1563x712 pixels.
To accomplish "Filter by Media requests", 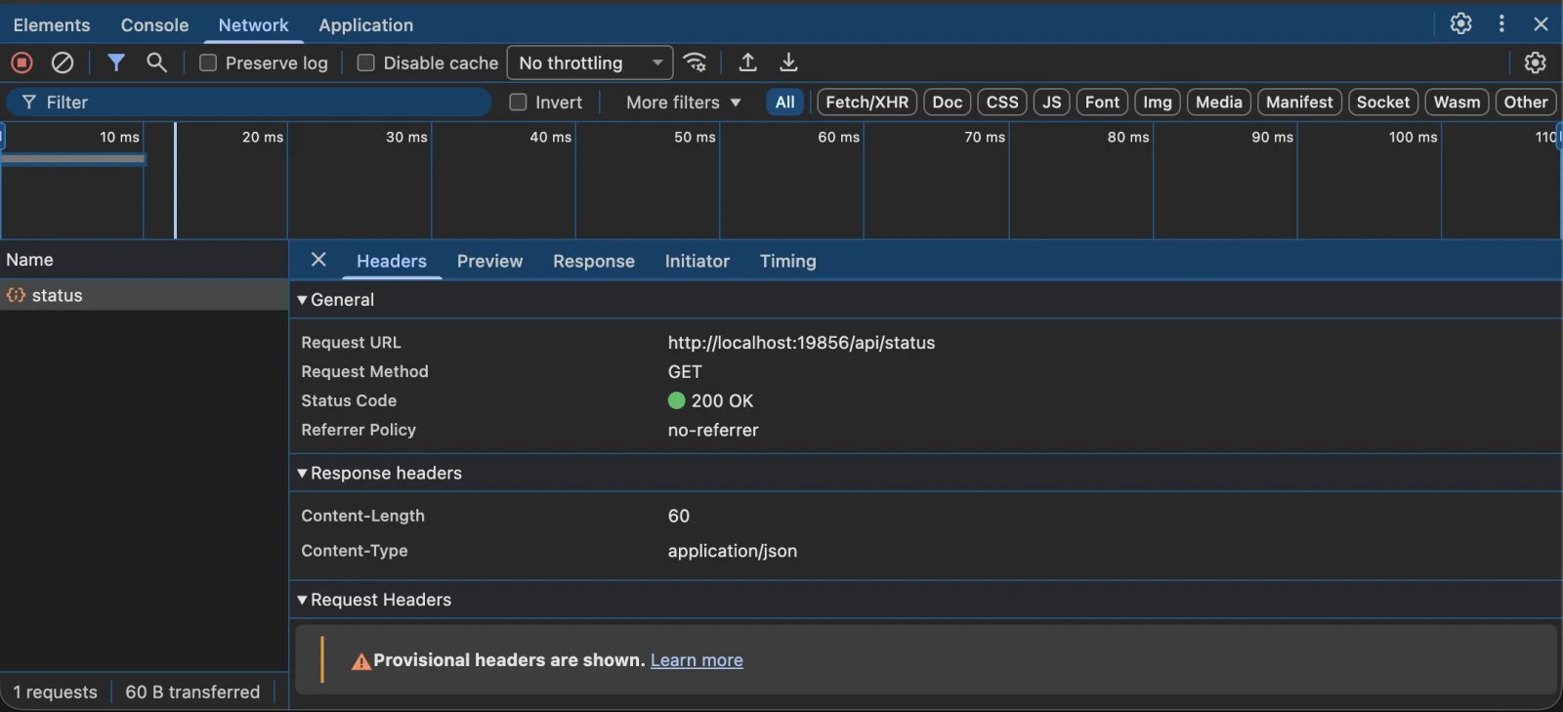I will pos(1219,102).
